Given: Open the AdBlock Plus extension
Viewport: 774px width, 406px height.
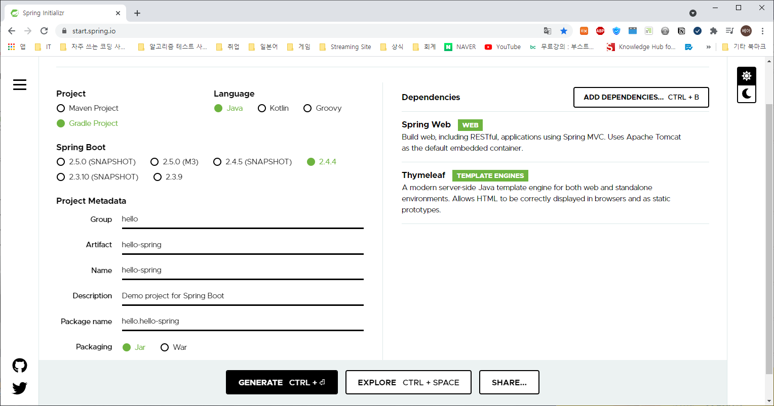Looking at the screenshot, I should pyautogui.click(x=600, y=31).
